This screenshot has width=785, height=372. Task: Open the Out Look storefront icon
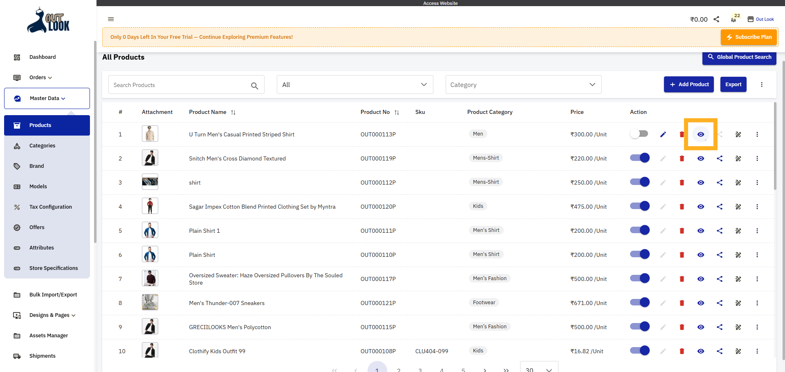(751, 19)
